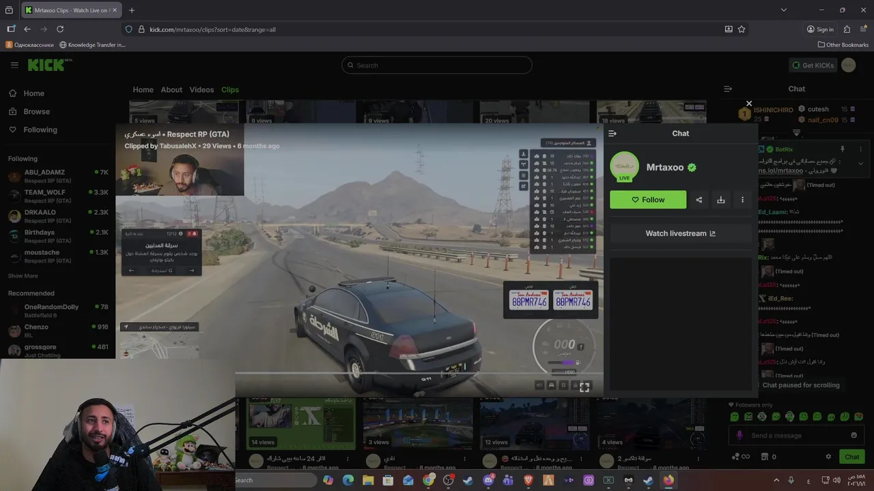Toggle fullscreen on the clip player
This screenshot has height=491, width=874.
coord(584,387)
